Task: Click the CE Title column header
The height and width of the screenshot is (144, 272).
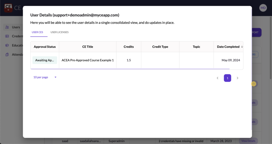Action: 88,47
